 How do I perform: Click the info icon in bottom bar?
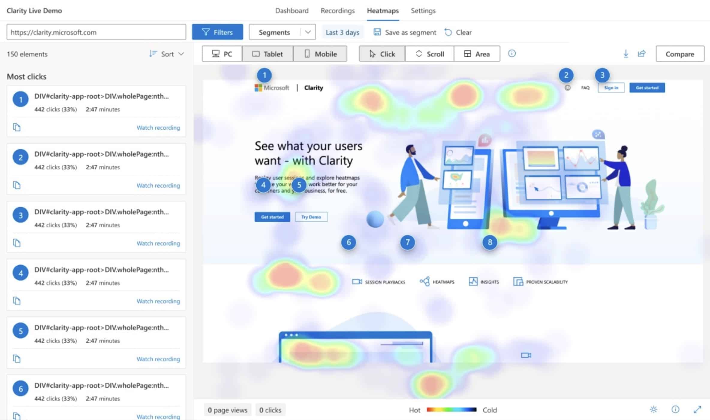(x=675, y=410)
